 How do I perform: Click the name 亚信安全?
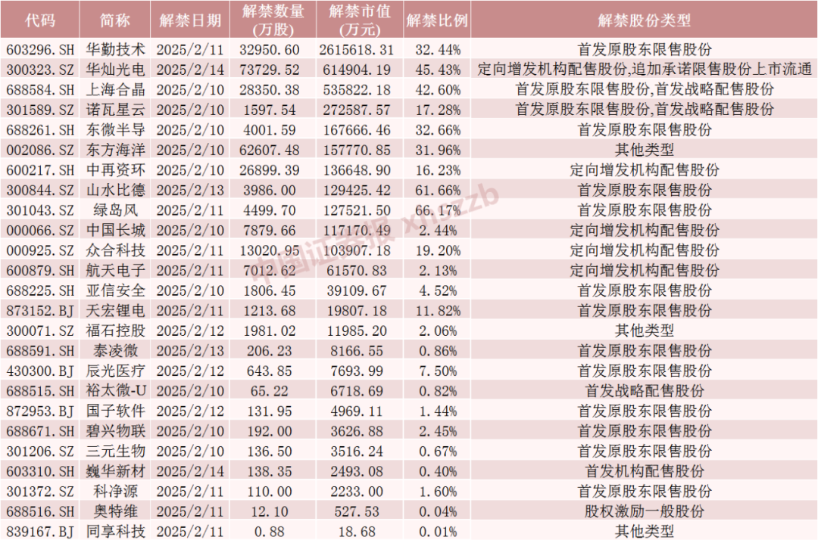click(x=115, y=290)
